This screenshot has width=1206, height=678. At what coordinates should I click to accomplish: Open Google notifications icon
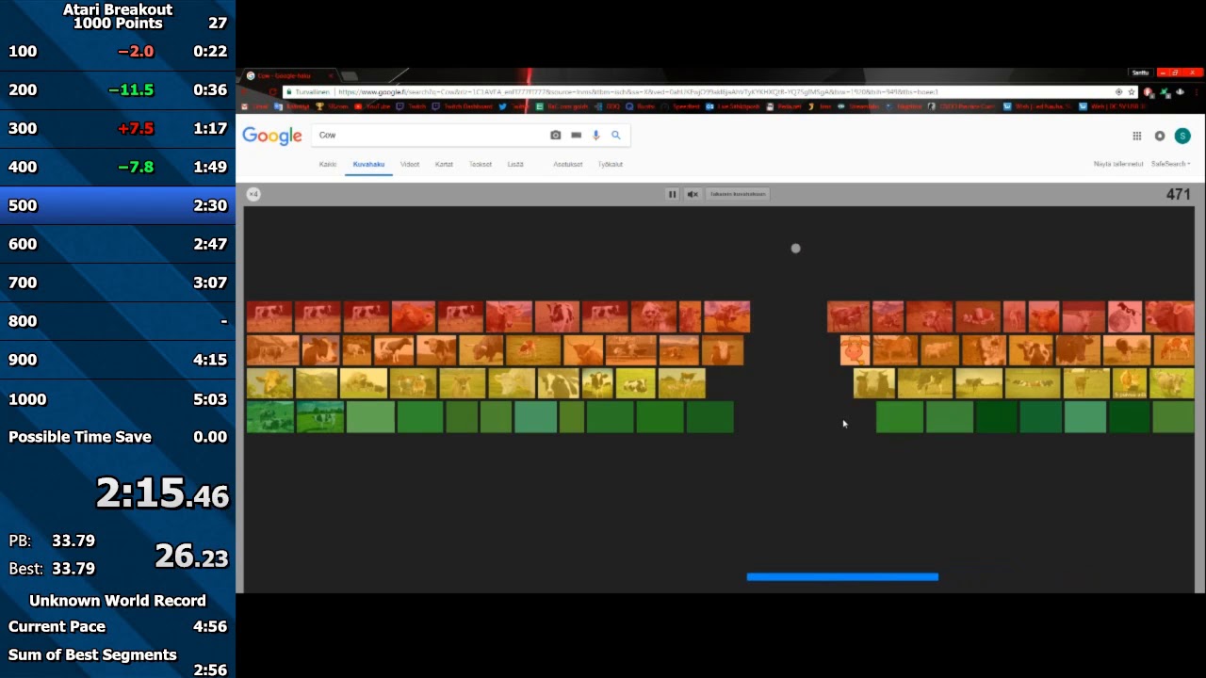[1160, 136]
